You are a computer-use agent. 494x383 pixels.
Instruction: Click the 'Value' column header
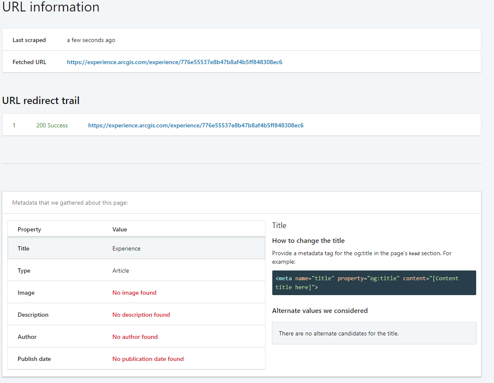[x=119, y=229]
